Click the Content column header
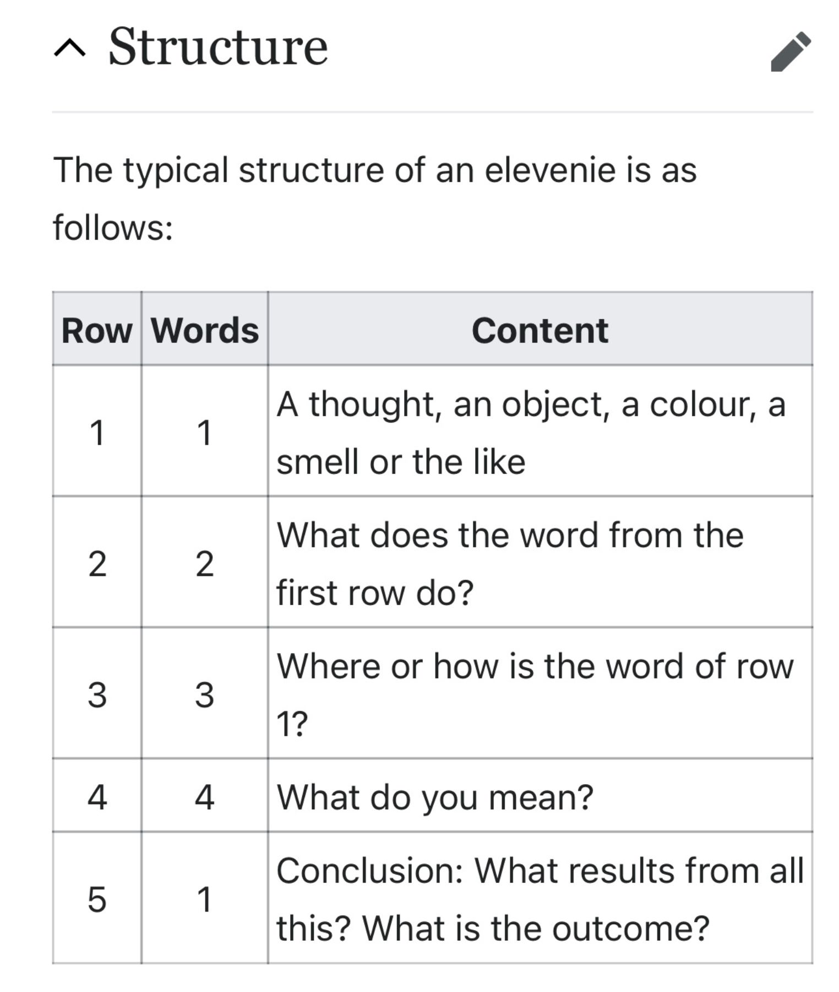 [540, 331]
